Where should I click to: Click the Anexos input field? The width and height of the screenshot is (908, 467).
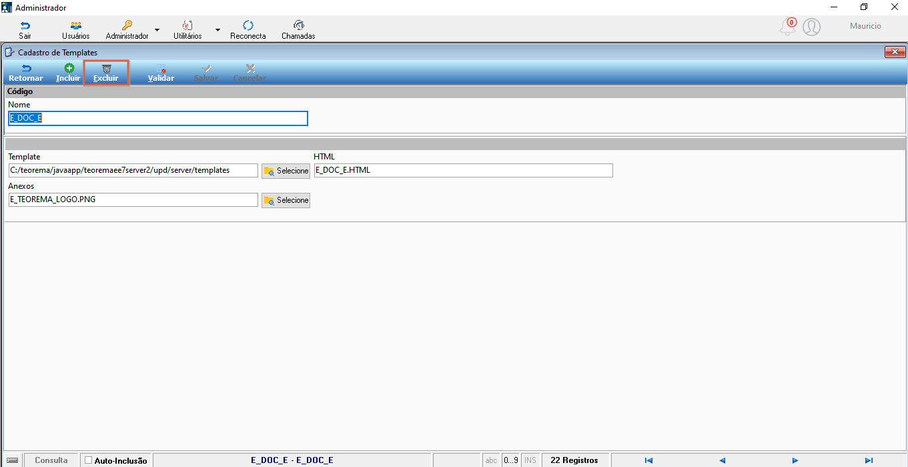pos(133,199)
